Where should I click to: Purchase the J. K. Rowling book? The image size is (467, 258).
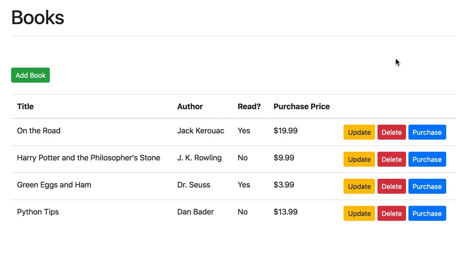tap(427, 159)
